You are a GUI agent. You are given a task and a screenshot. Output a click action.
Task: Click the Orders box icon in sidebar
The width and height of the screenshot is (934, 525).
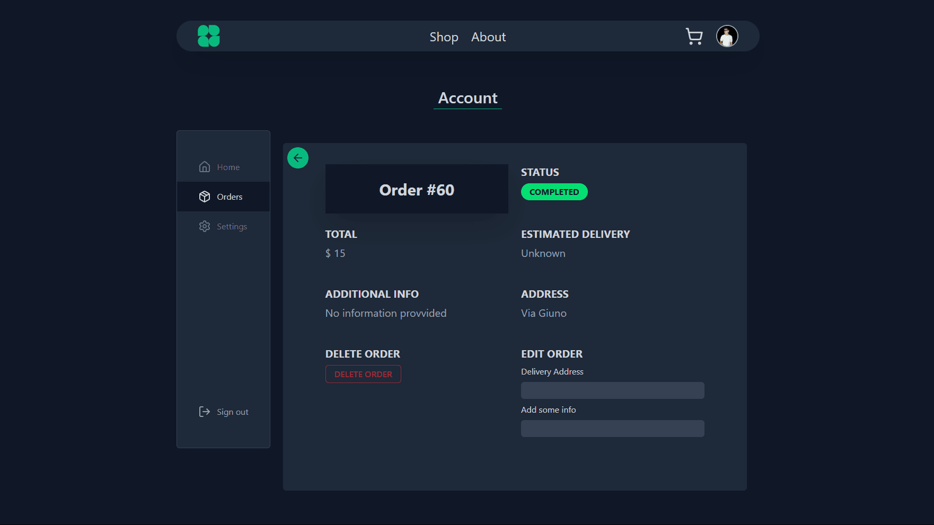pos(205,197)
